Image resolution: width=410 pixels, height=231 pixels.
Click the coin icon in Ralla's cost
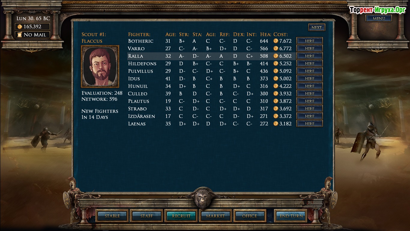(x=276, y=56)
